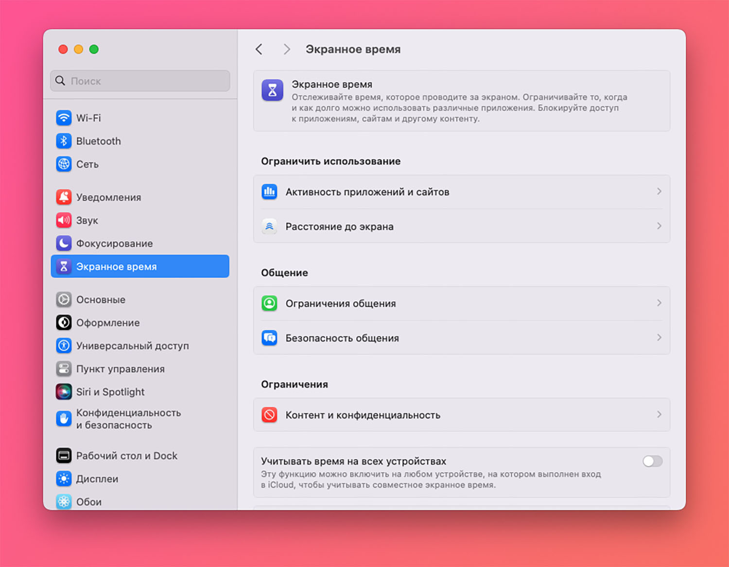Click the Обои label in the sidebar

click(89, 502)
